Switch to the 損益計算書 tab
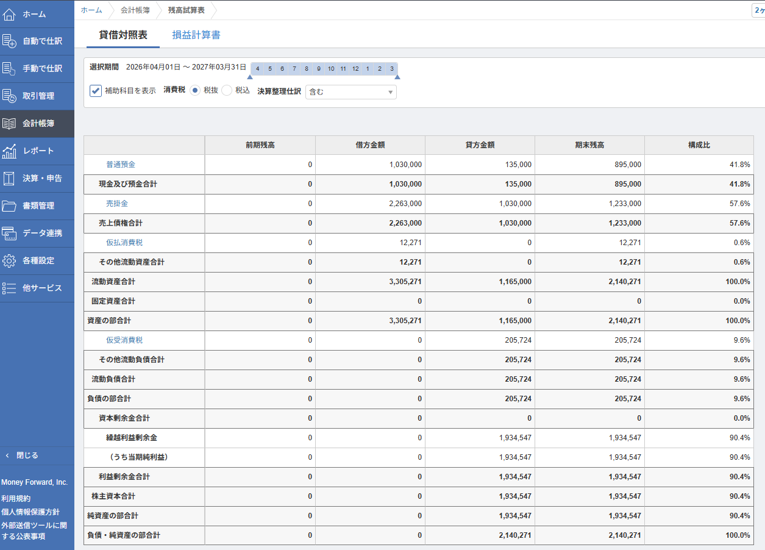 pyautogui.click(x=196, y=35)
